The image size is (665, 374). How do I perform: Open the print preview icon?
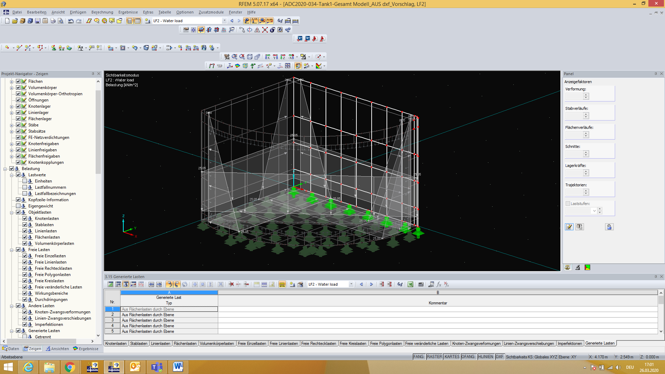pos(60,21)
